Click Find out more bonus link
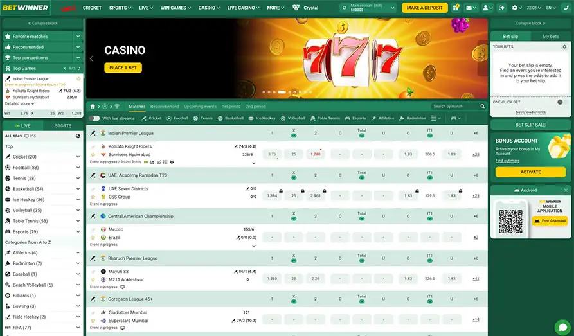The image size is (574, 336). click(507, 161)
